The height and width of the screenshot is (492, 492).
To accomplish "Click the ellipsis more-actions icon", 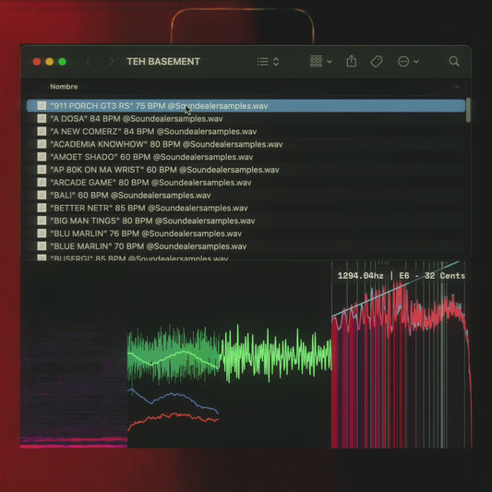I will (403, 62).
